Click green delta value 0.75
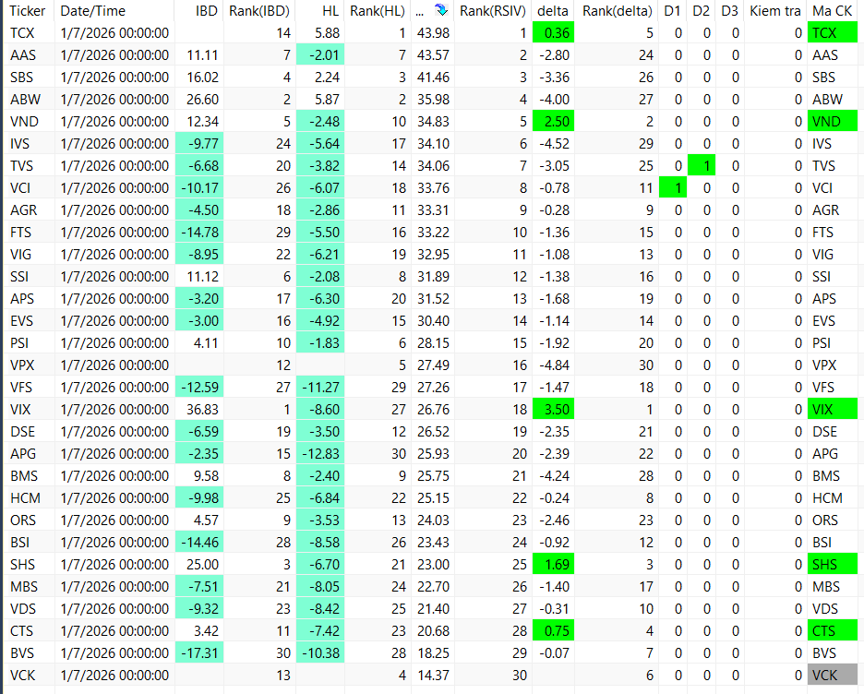Viewport: 864px width, 694px height. (553, 630)
